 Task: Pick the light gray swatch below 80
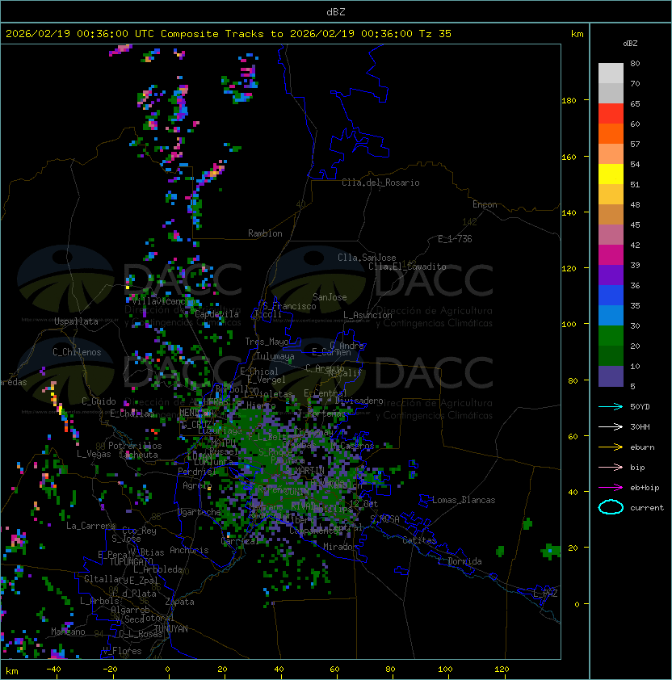(x=611, y=73)
